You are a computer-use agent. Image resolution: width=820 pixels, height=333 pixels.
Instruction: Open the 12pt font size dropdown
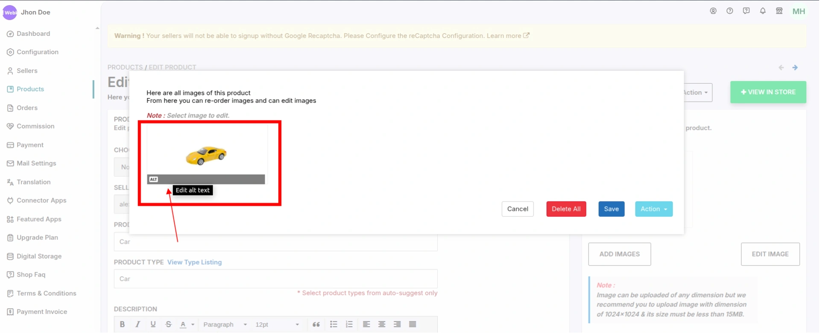[x=277, y=324]
